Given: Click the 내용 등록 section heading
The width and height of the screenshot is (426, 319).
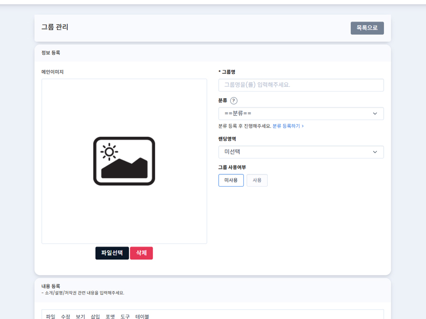Looking at the screenshot, I should (50, 286).
